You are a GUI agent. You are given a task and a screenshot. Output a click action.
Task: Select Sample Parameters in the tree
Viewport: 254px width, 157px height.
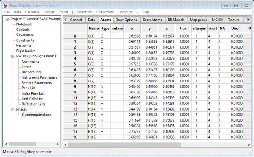click(37, 83)
